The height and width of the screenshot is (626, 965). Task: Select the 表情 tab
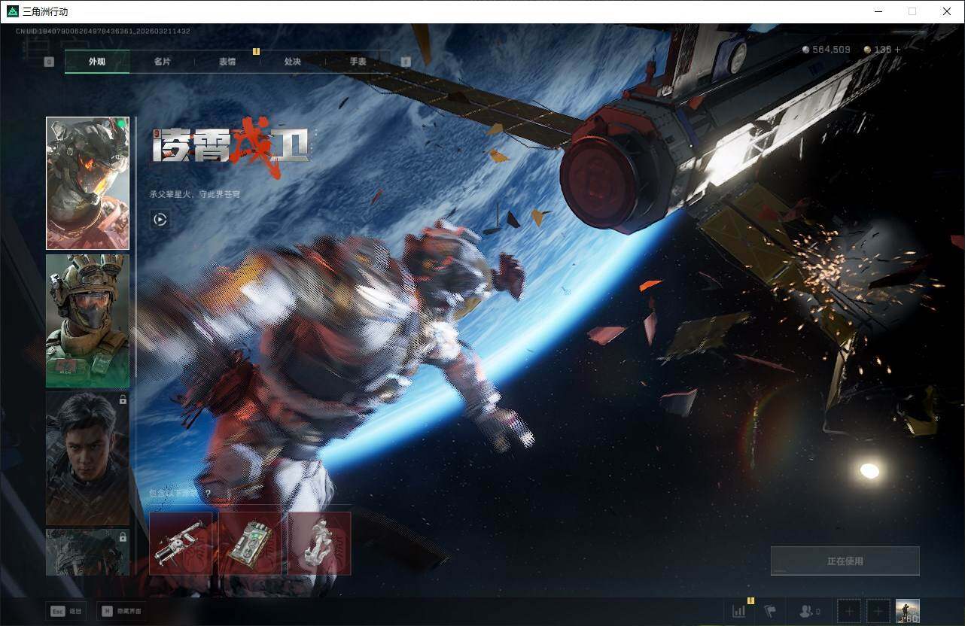[227, 62]
